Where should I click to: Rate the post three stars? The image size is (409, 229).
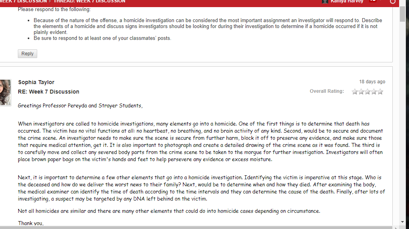pyautogui.click(x=367, y=92)
